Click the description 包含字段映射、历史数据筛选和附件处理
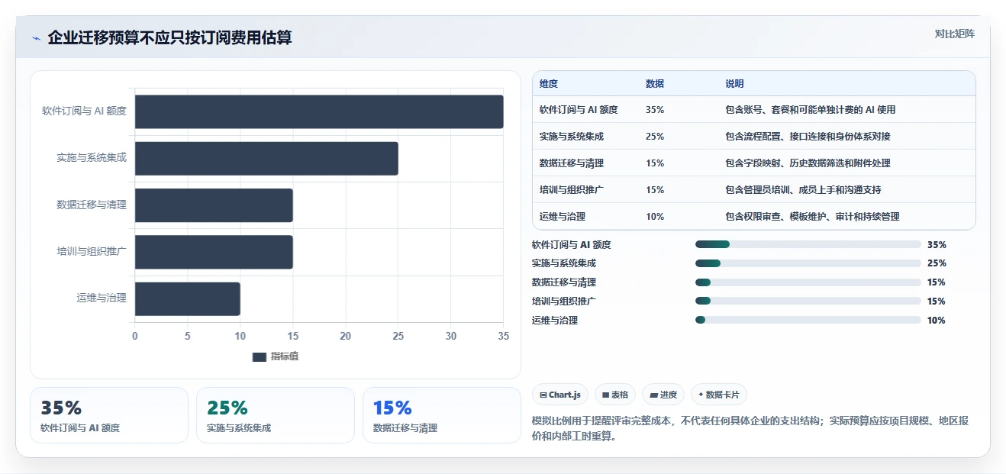 pyautogui.click(x=808, y=163)
